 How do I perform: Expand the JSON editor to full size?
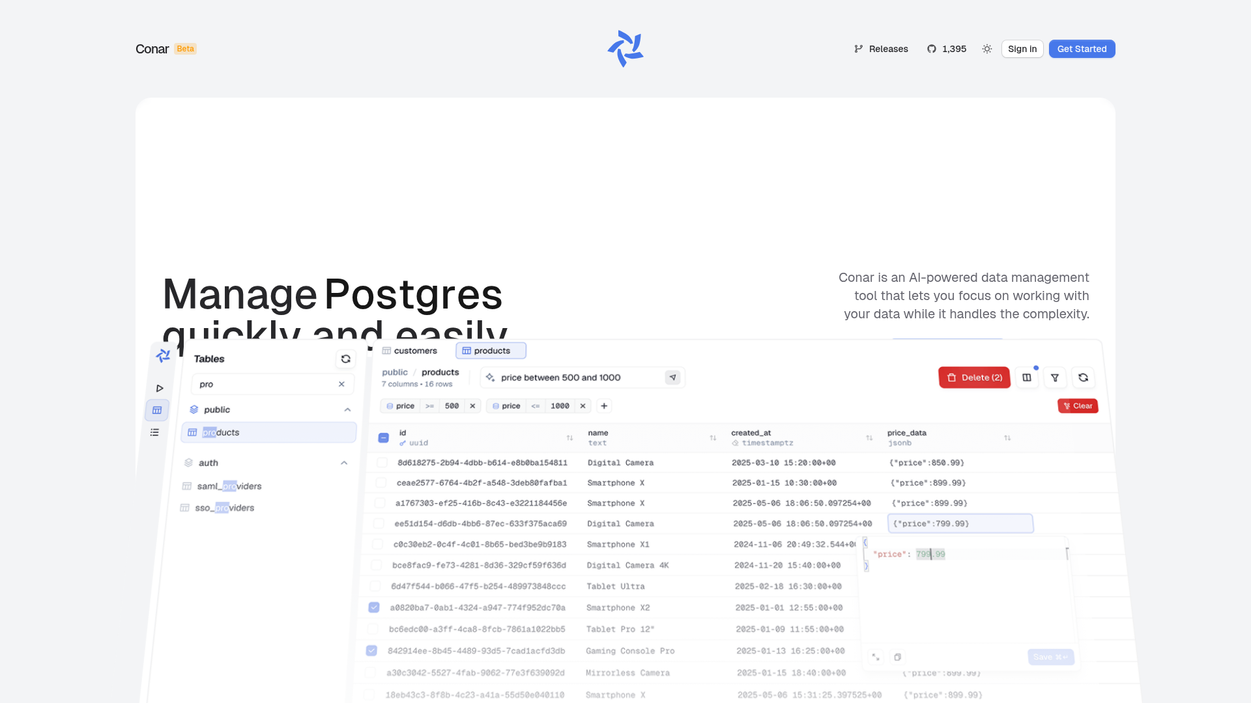[876, 657]
